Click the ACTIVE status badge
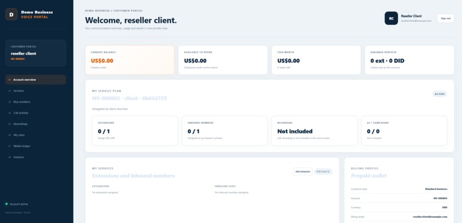Screen dimensions: 462x223 440,94
